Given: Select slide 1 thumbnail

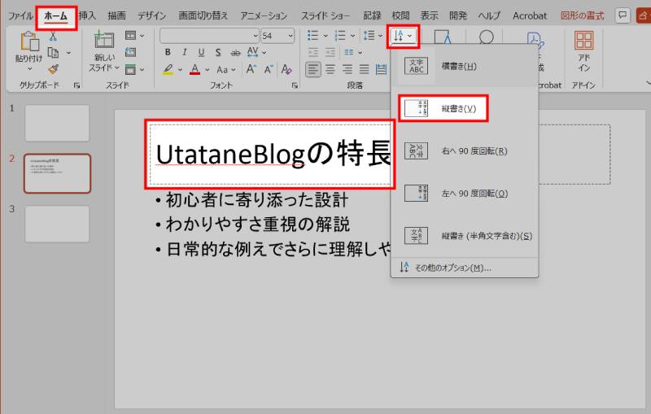Looking at the screenshot, I should (57, 123).
